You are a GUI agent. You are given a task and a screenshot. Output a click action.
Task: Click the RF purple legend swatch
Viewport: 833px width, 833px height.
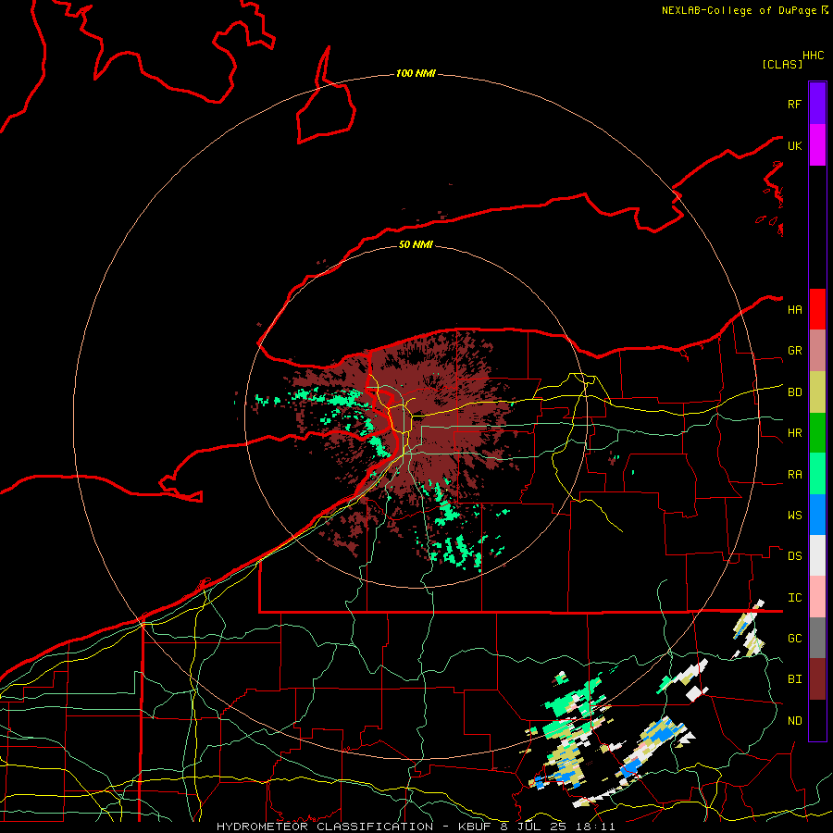click(x=817, y=103)
